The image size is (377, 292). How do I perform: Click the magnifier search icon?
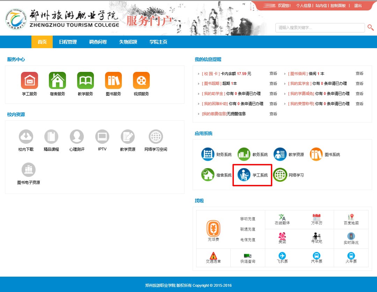[370, 28]
